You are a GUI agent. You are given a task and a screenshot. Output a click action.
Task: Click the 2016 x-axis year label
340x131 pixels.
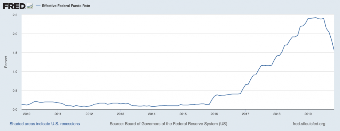point(214,113)
